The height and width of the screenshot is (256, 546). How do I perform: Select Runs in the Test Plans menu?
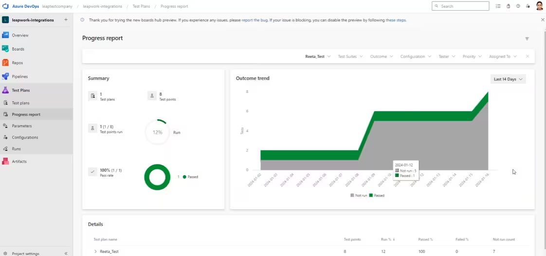click(x=16, y=149)
